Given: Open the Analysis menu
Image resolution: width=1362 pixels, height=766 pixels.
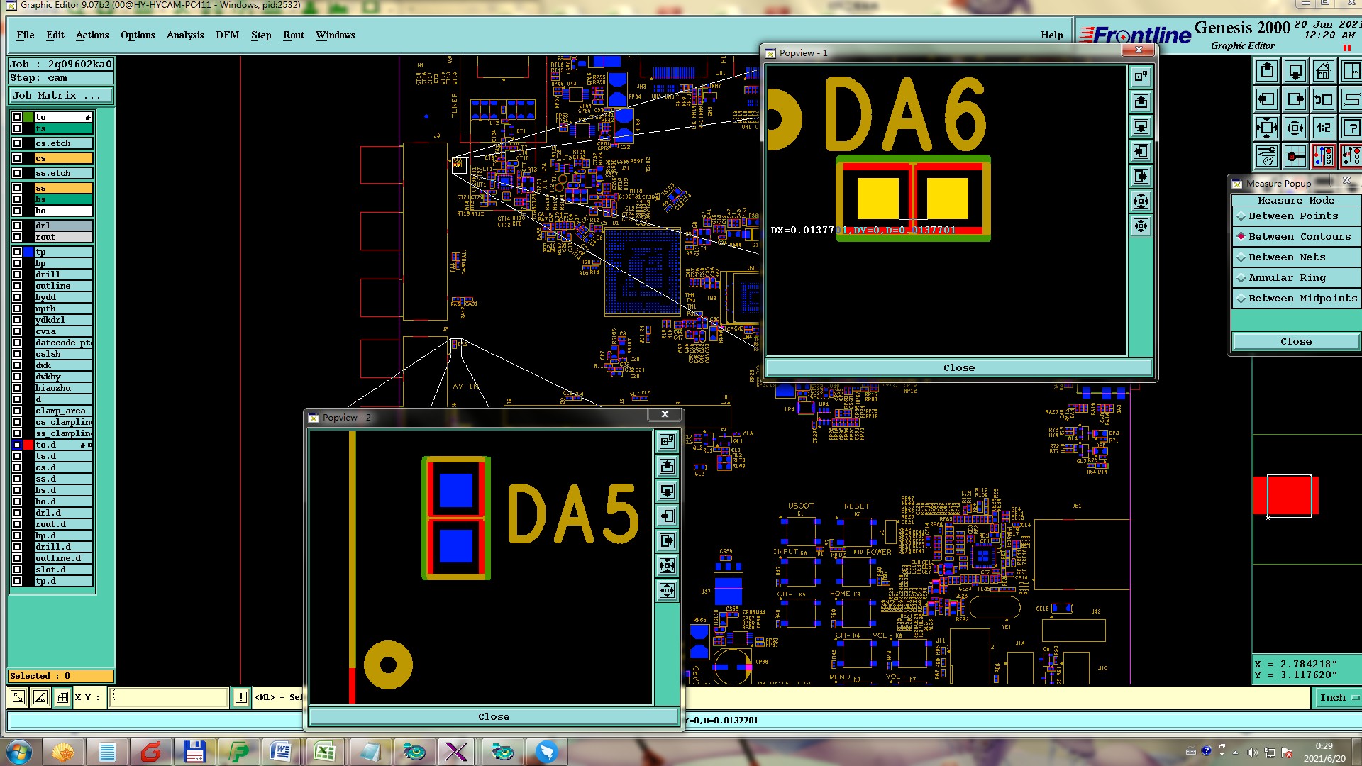Looking at the screenshot, I should [184, 35].
